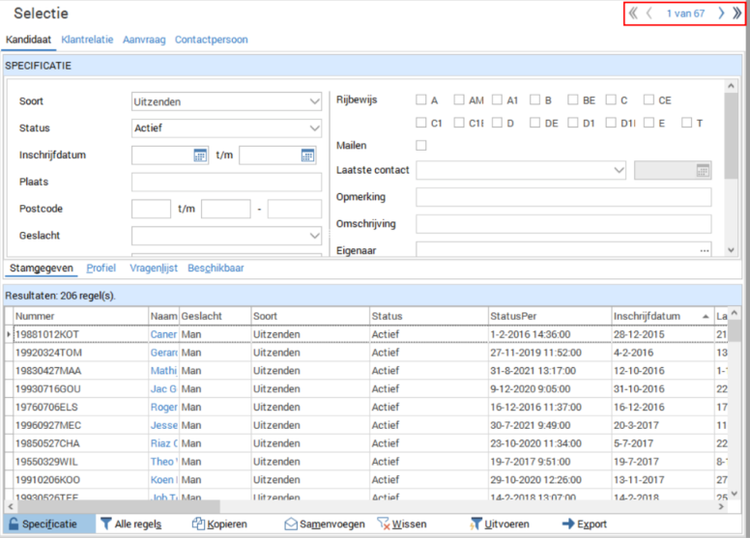Go to the previous record arrow
750x539 pixels.
pos(649,14)
